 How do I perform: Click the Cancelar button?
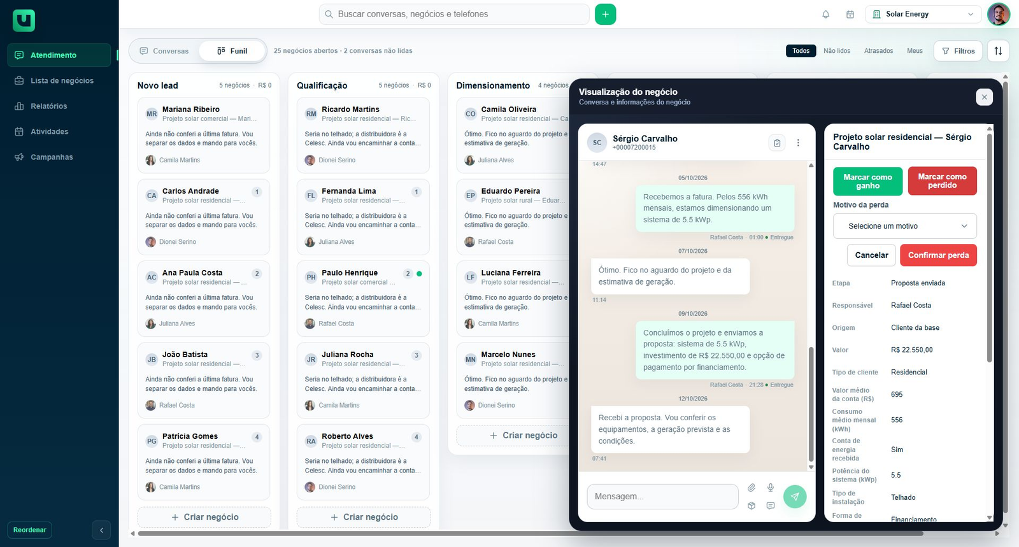(871, 255)
